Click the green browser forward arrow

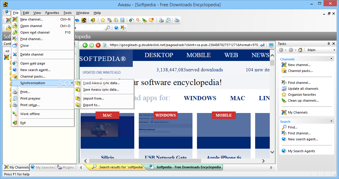pos(92,45)
